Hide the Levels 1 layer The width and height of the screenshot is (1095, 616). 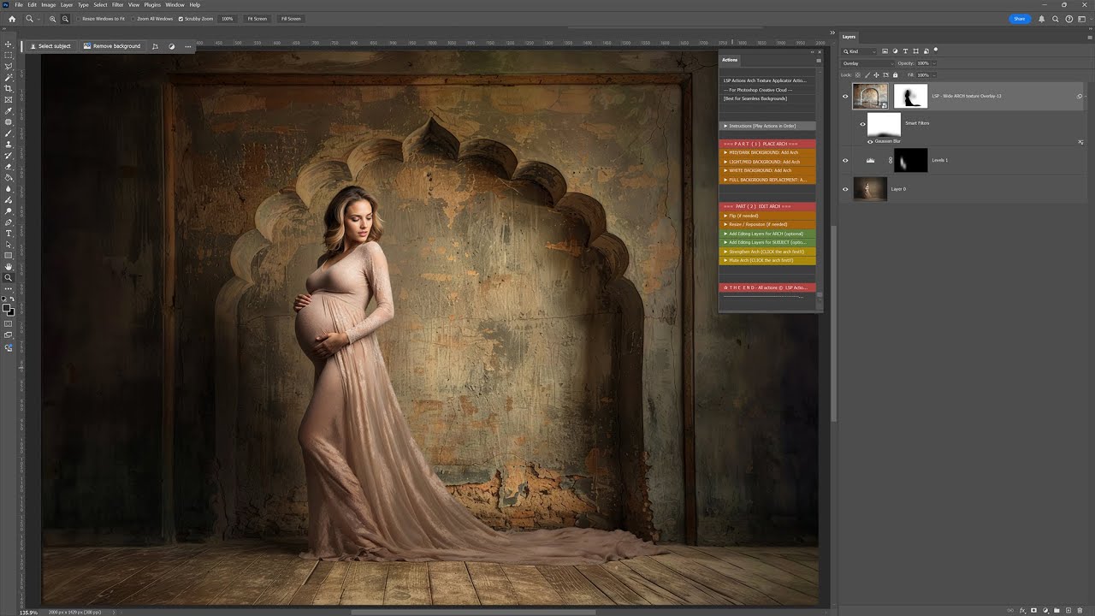click(x=845, y=160)
